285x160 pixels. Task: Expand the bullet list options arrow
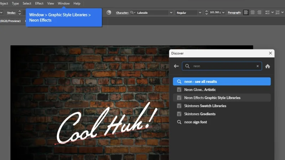(x=273, y=12)
